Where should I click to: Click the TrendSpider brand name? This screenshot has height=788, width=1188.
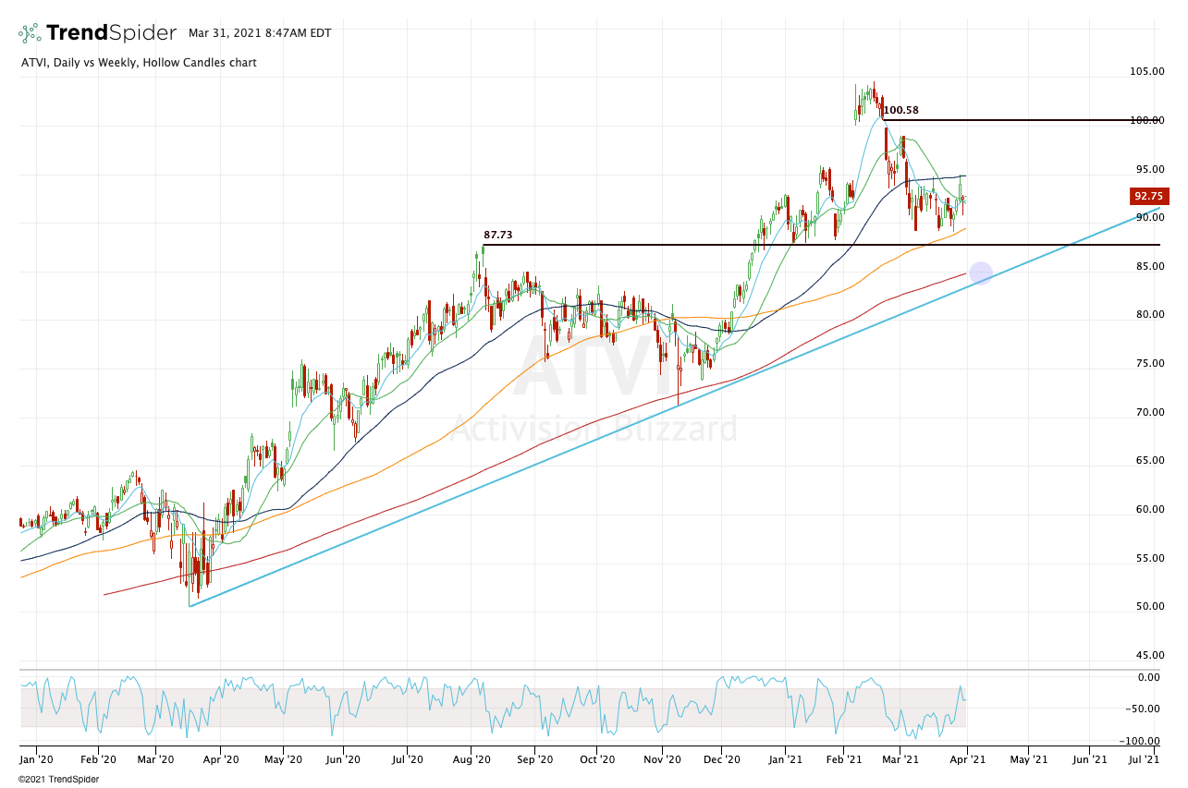tap(111, 33)
